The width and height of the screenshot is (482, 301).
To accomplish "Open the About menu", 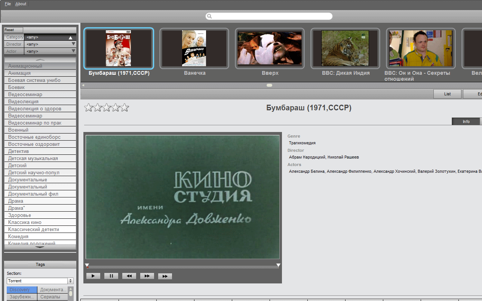I will point(21,4).
